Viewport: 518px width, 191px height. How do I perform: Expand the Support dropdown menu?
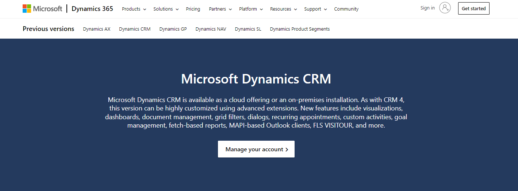[315, 9]
